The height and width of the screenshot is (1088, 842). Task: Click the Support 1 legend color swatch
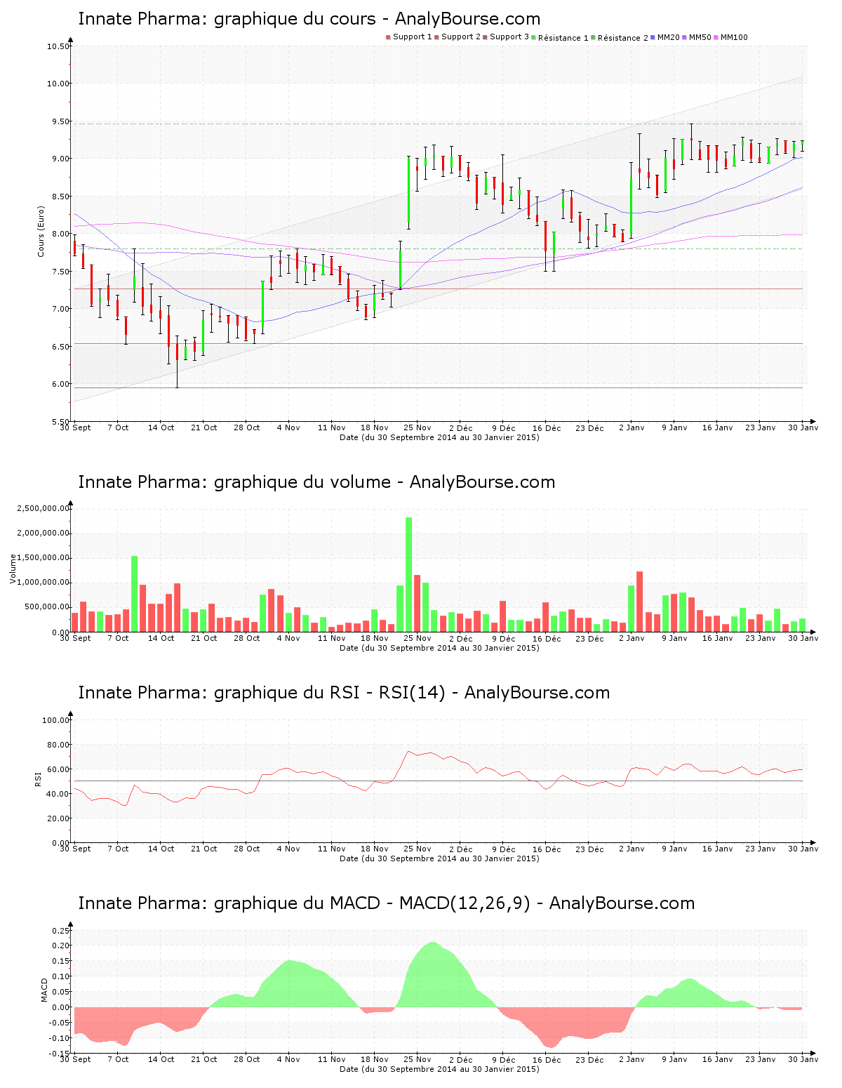coord(388,37)
